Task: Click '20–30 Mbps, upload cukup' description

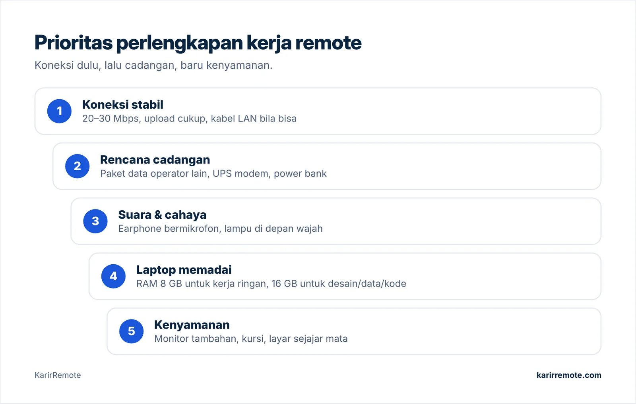Action: pos(189,119)
